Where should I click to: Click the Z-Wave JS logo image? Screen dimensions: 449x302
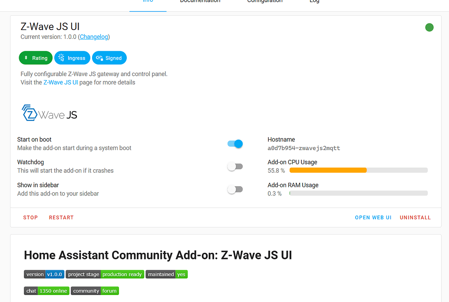click(50, 113)
